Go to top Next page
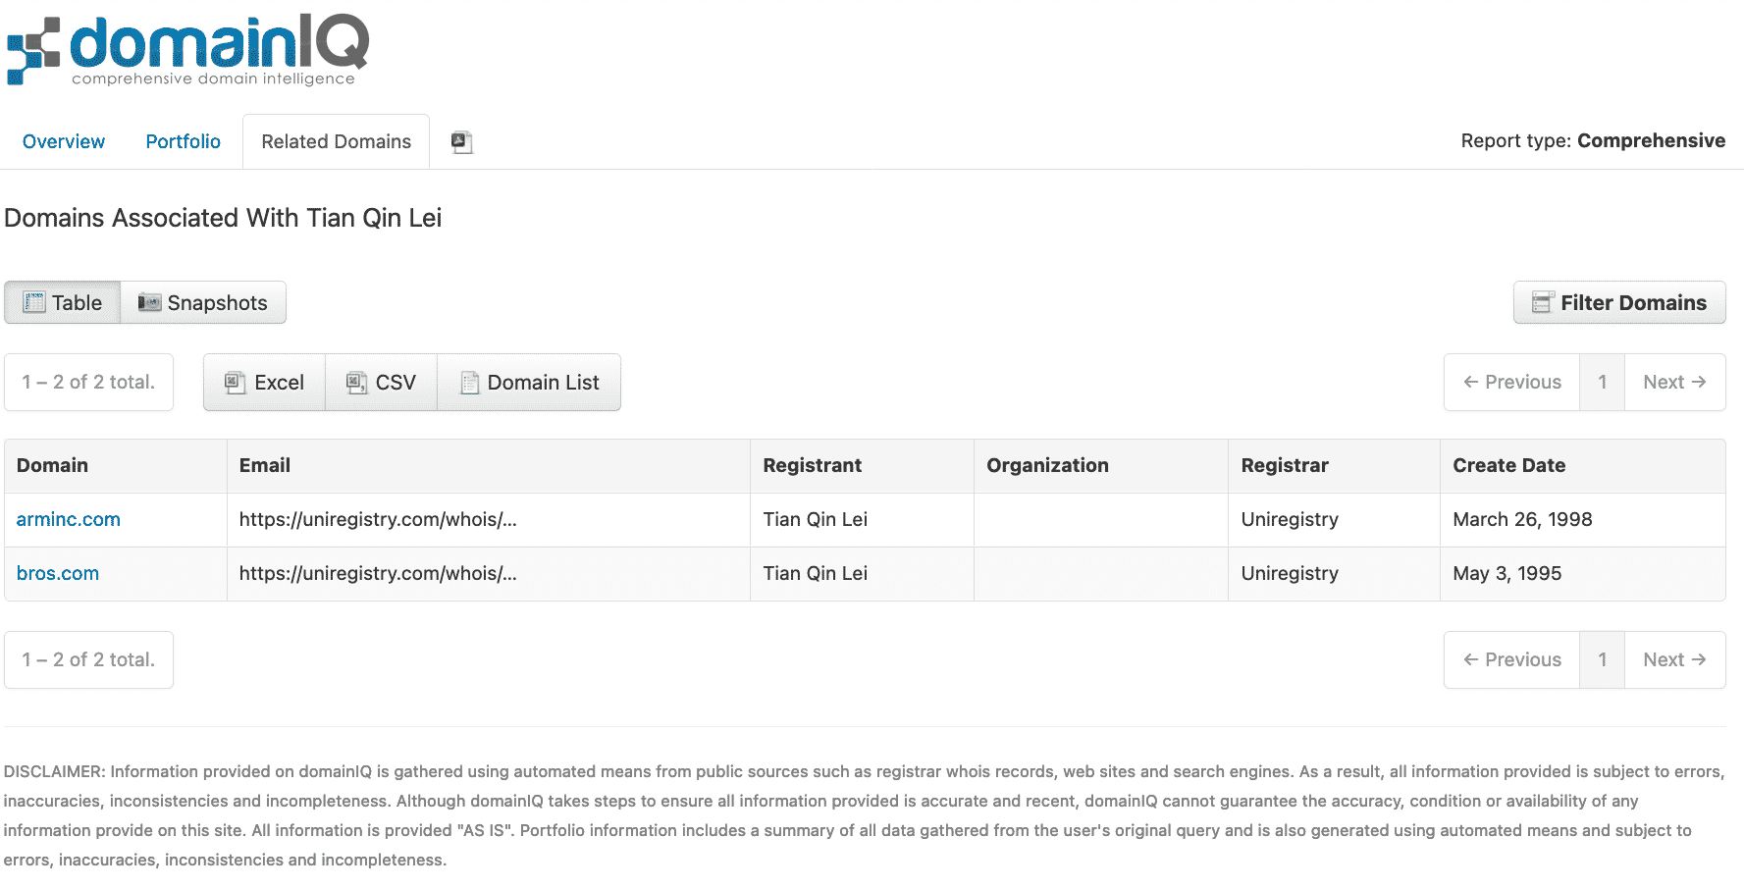 1675,382
